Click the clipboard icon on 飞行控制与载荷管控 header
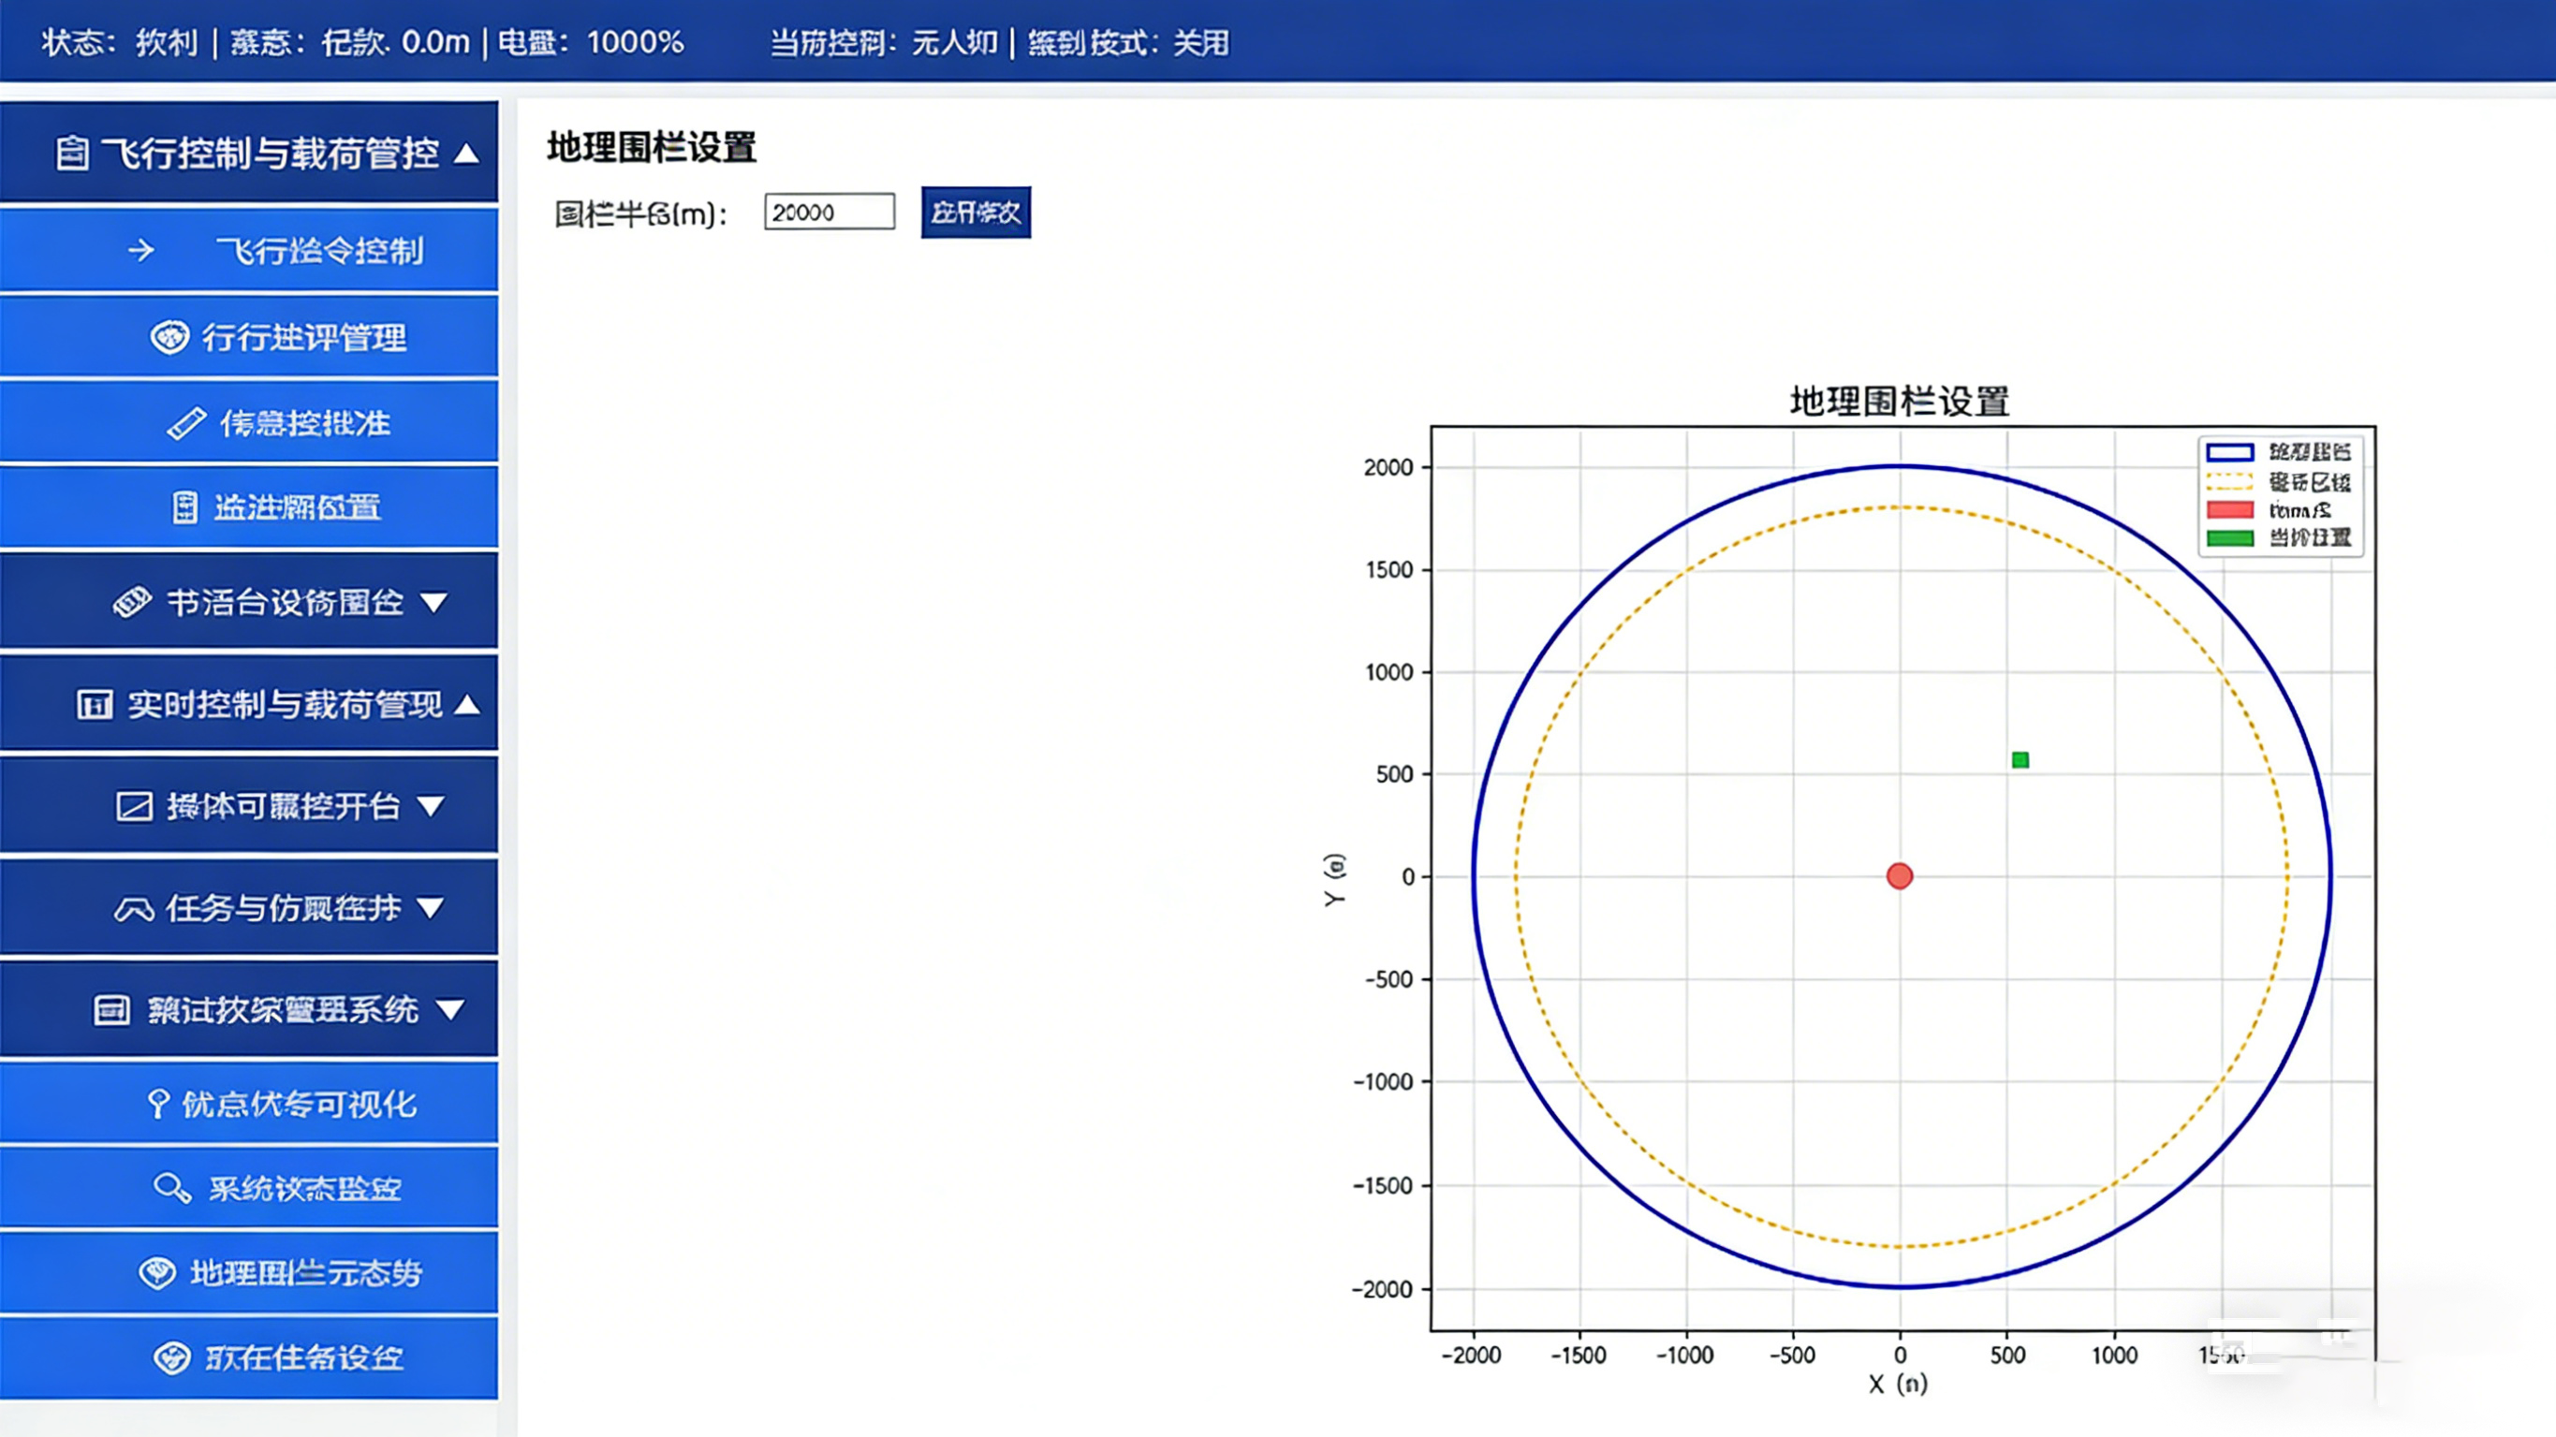This screenshot has height=1437, width=2556. tap(71, 154)
